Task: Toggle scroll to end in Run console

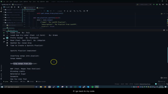Action: 7,40
